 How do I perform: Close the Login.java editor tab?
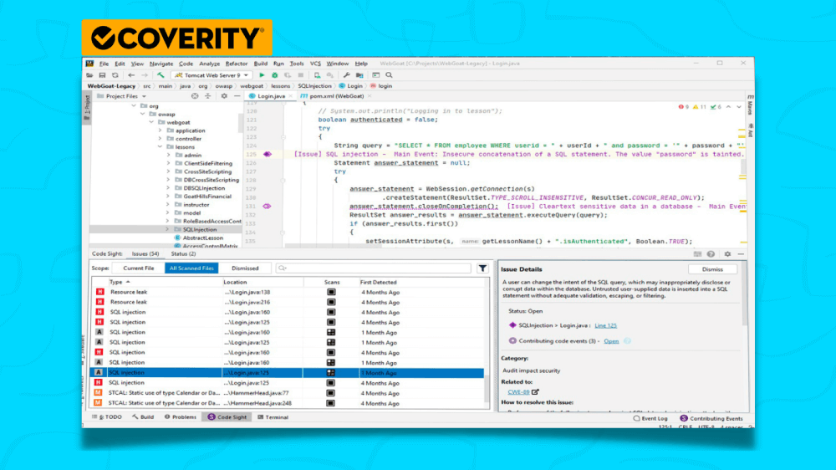click(x=291, y=96)
